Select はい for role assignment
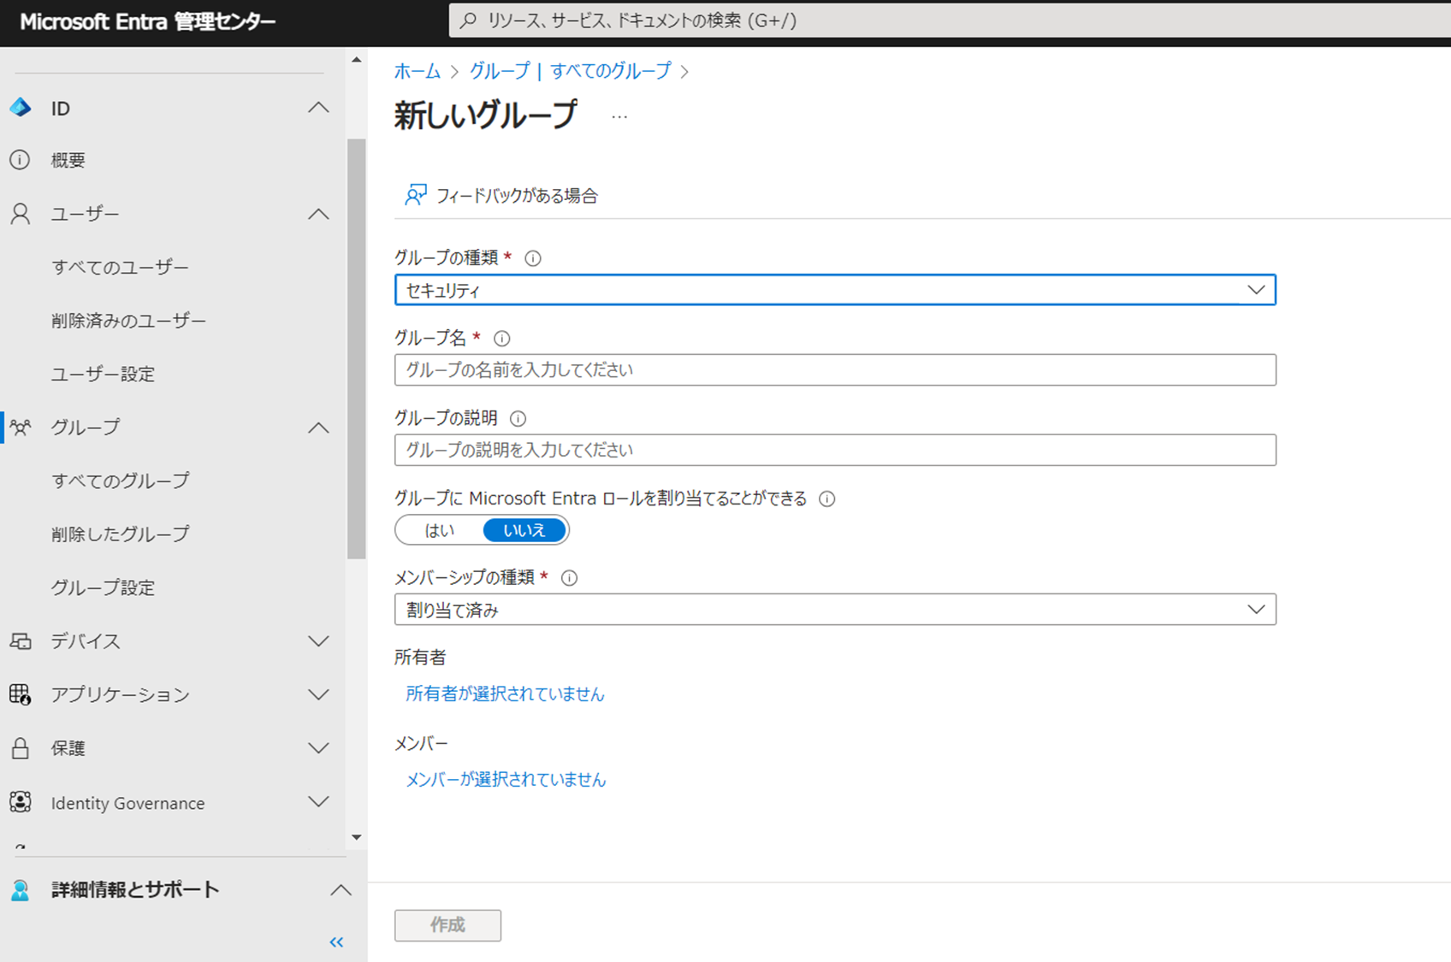Screen dimensions: 1451x962 (440, 530)
